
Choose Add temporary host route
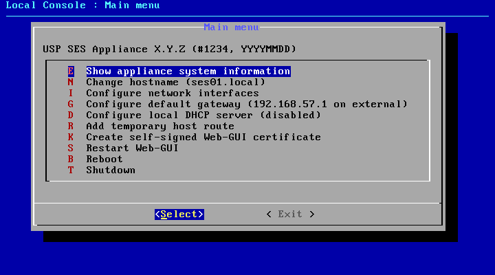[159, 126]
